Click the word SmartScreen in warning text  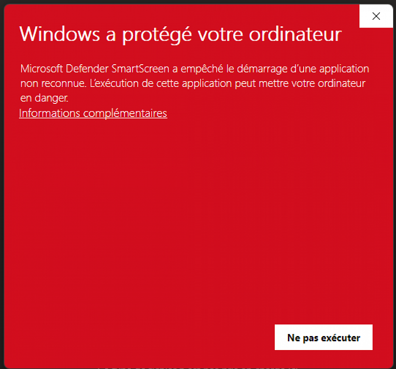point(140,69)
